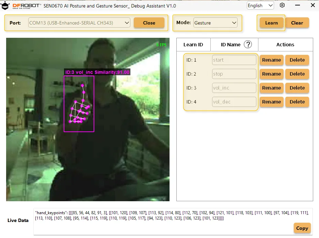Rename the start gesture ID 1

pos(271,60)
